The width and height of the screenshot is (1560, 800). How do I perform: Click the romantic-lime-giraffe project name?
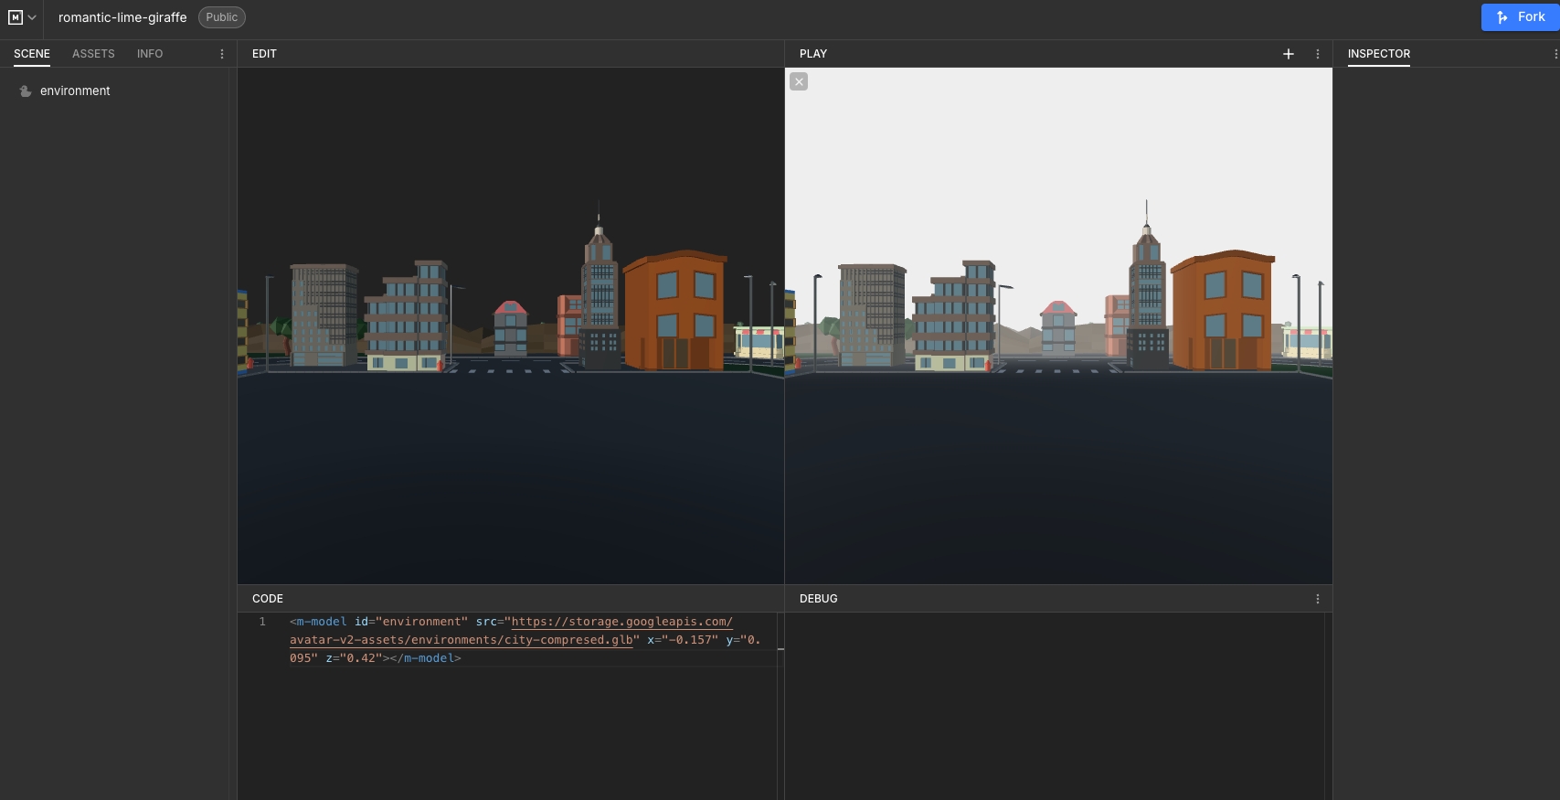click(122, 17)
